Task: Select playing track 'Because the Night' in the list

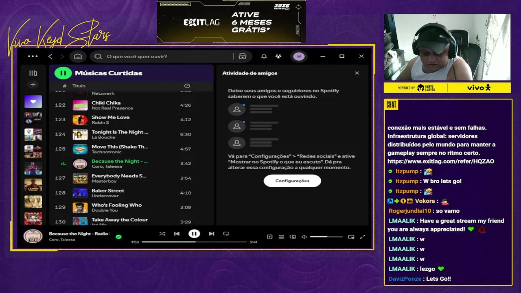Action: (120, 161)
